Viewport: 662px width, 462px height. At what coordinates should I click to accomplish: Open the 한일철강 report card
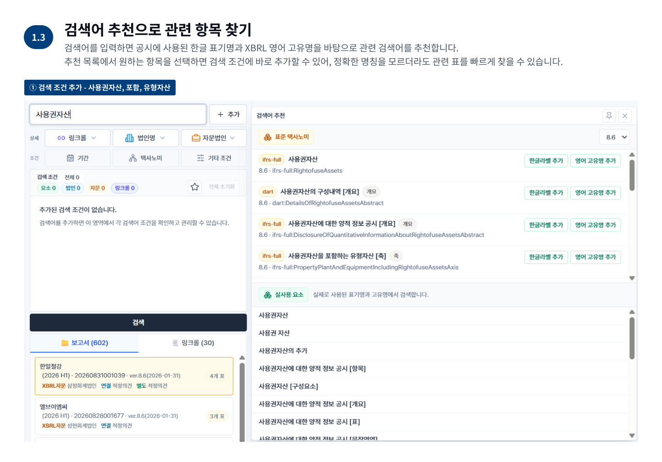coord(134,376)
